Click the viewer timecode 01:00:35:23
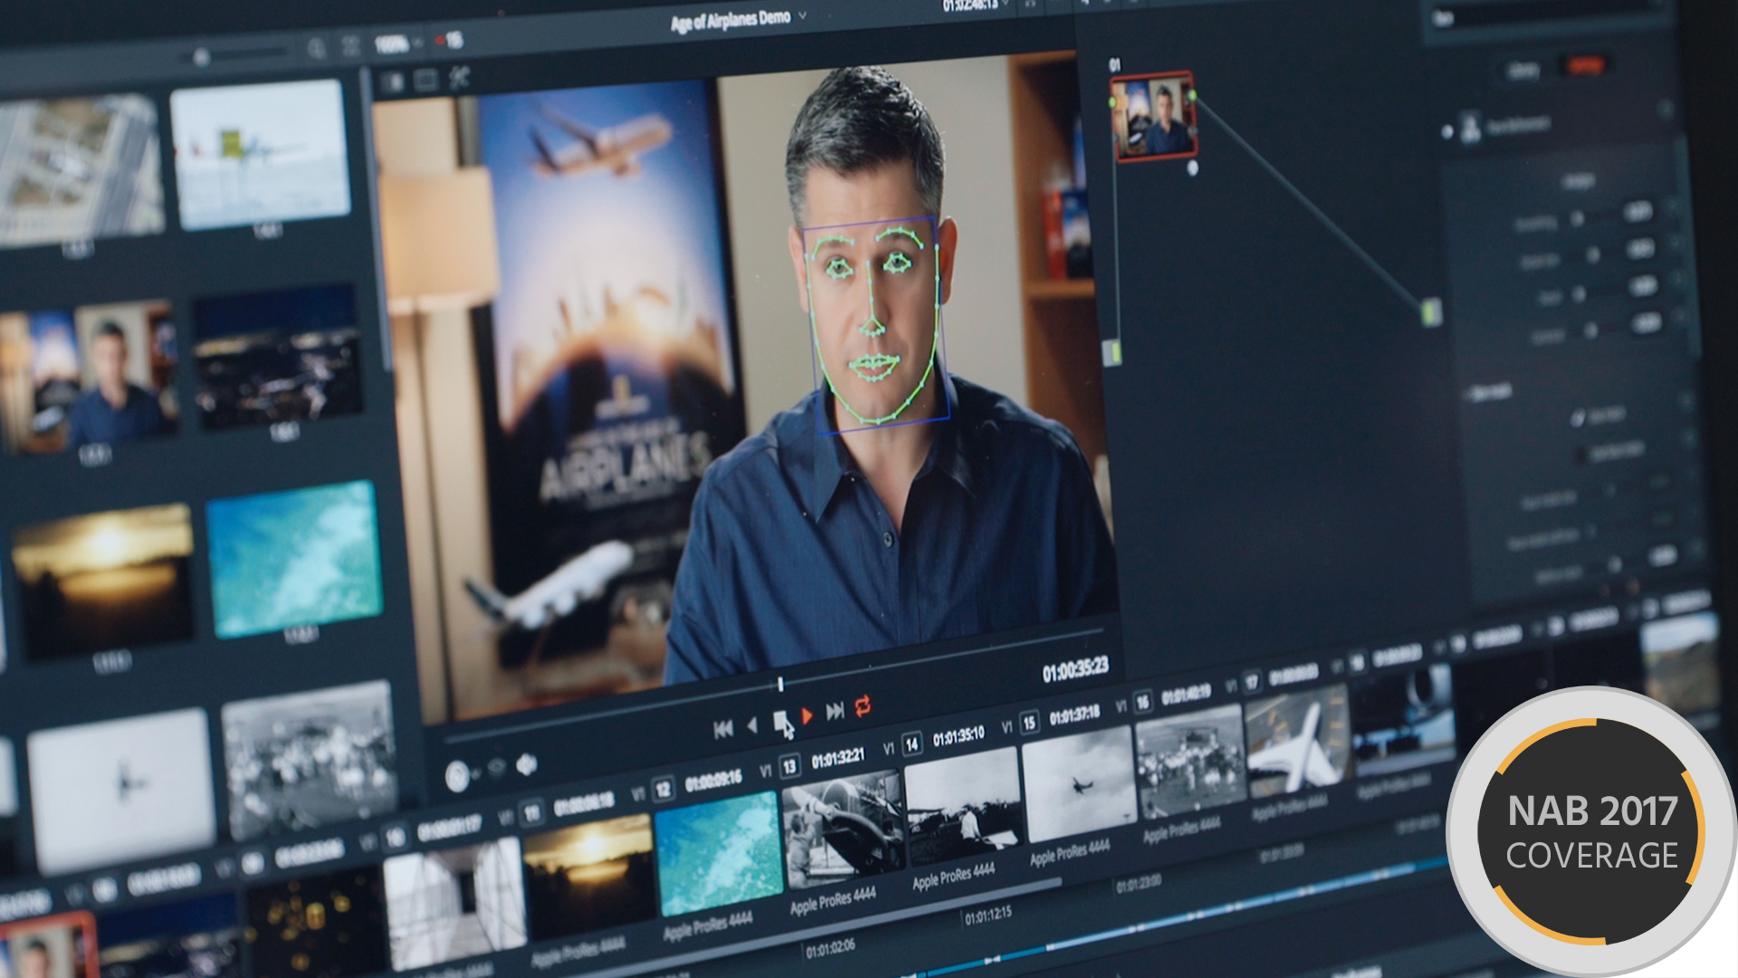 1074,670
